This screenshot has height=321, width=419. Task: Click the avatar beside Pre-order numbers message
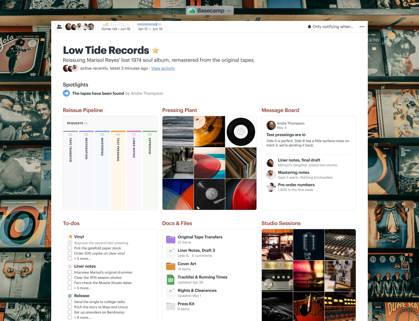pyautogui.click(x=271, y=187)
